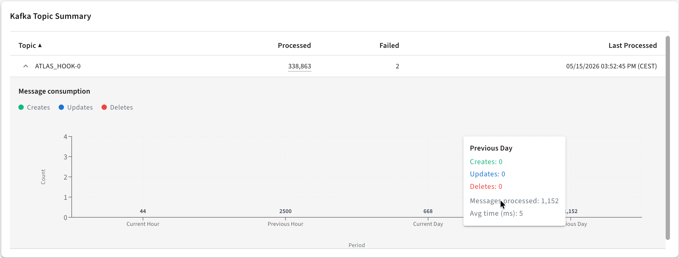The width and height of the screenshot is (679, 258).
Task: Hide the Deletes series via legend label
Action: [122, 107]
